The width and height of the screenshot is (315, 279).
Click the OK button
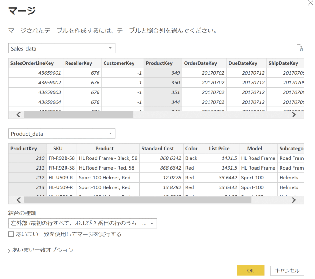click(250, 270)
